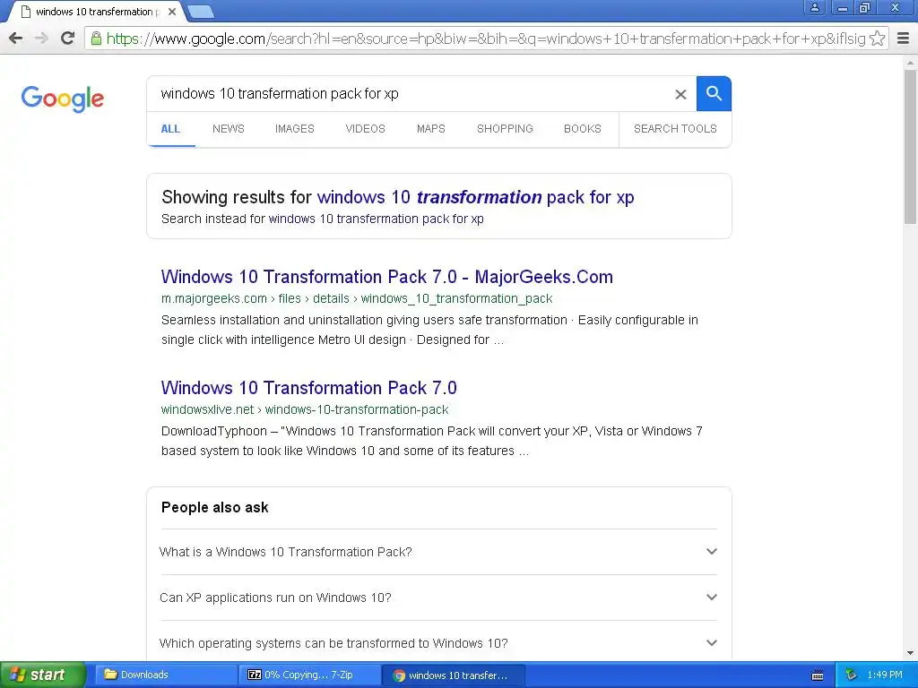Close the windows 10 transfermation tab
Screen dimensions: 918x688
click(171, 12)
